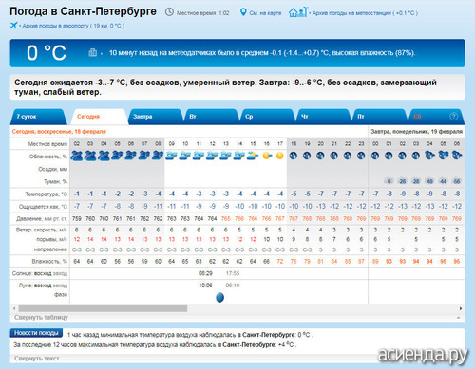Open the Чт forecast tab
Viewport: 475px width, 369px height.
tap(324, 117)
